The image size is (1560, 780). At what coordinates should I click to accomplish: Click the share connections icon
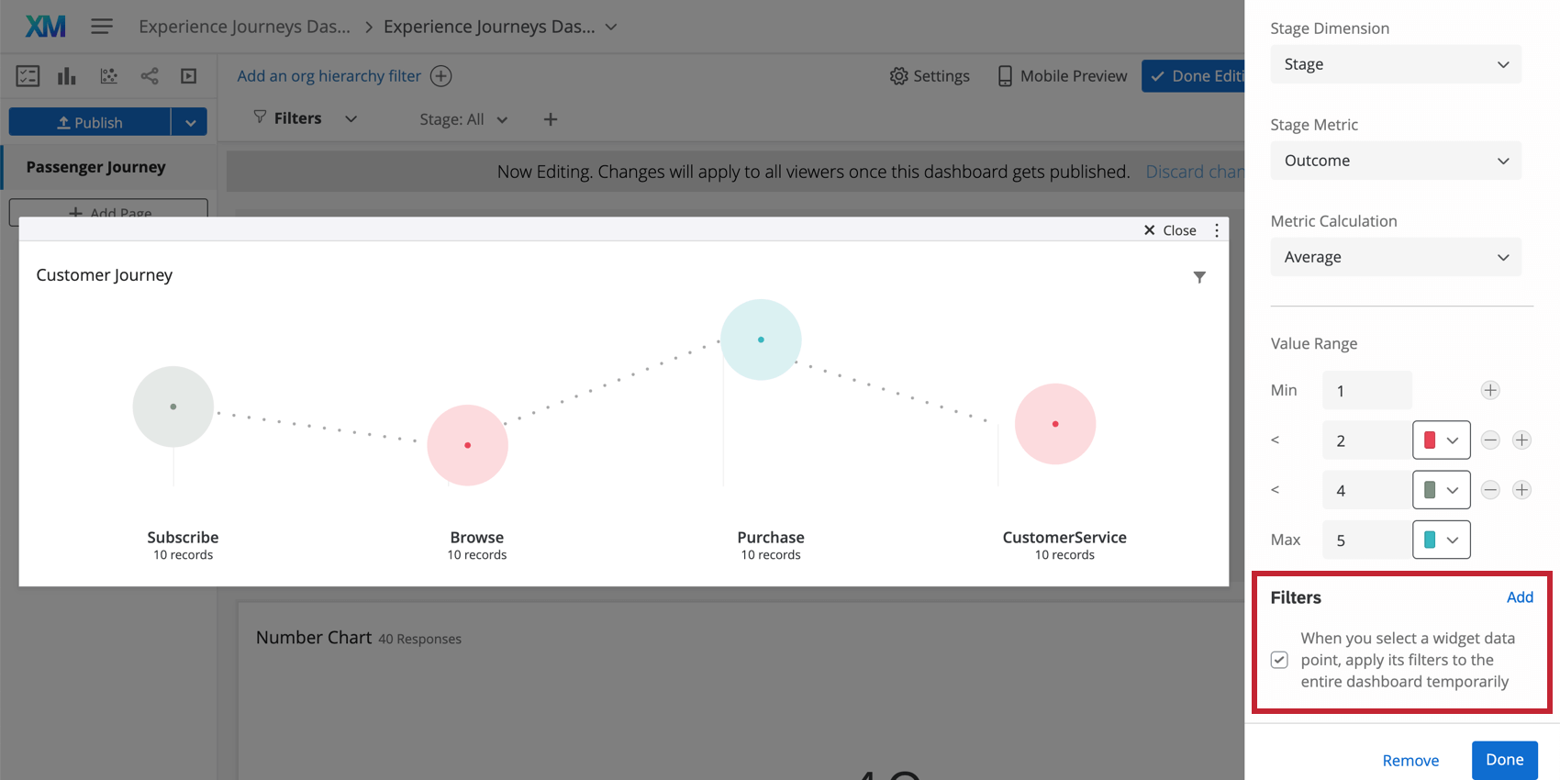[x=150, y=76]
